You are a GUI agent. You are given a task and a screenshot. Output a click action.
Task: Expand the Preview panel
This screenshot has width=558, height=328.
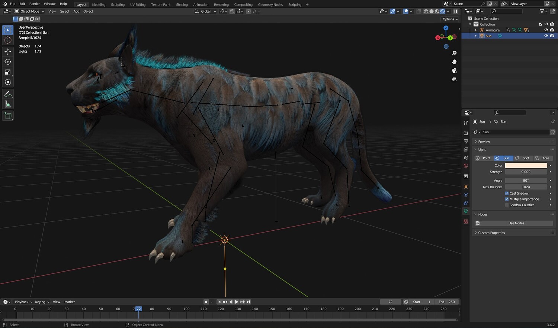(x=484, y=142)
